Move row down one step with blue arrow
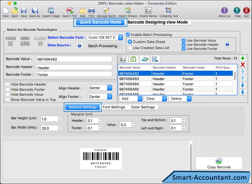The width and height of the screenshot is (252, 184). click(243, 85)
